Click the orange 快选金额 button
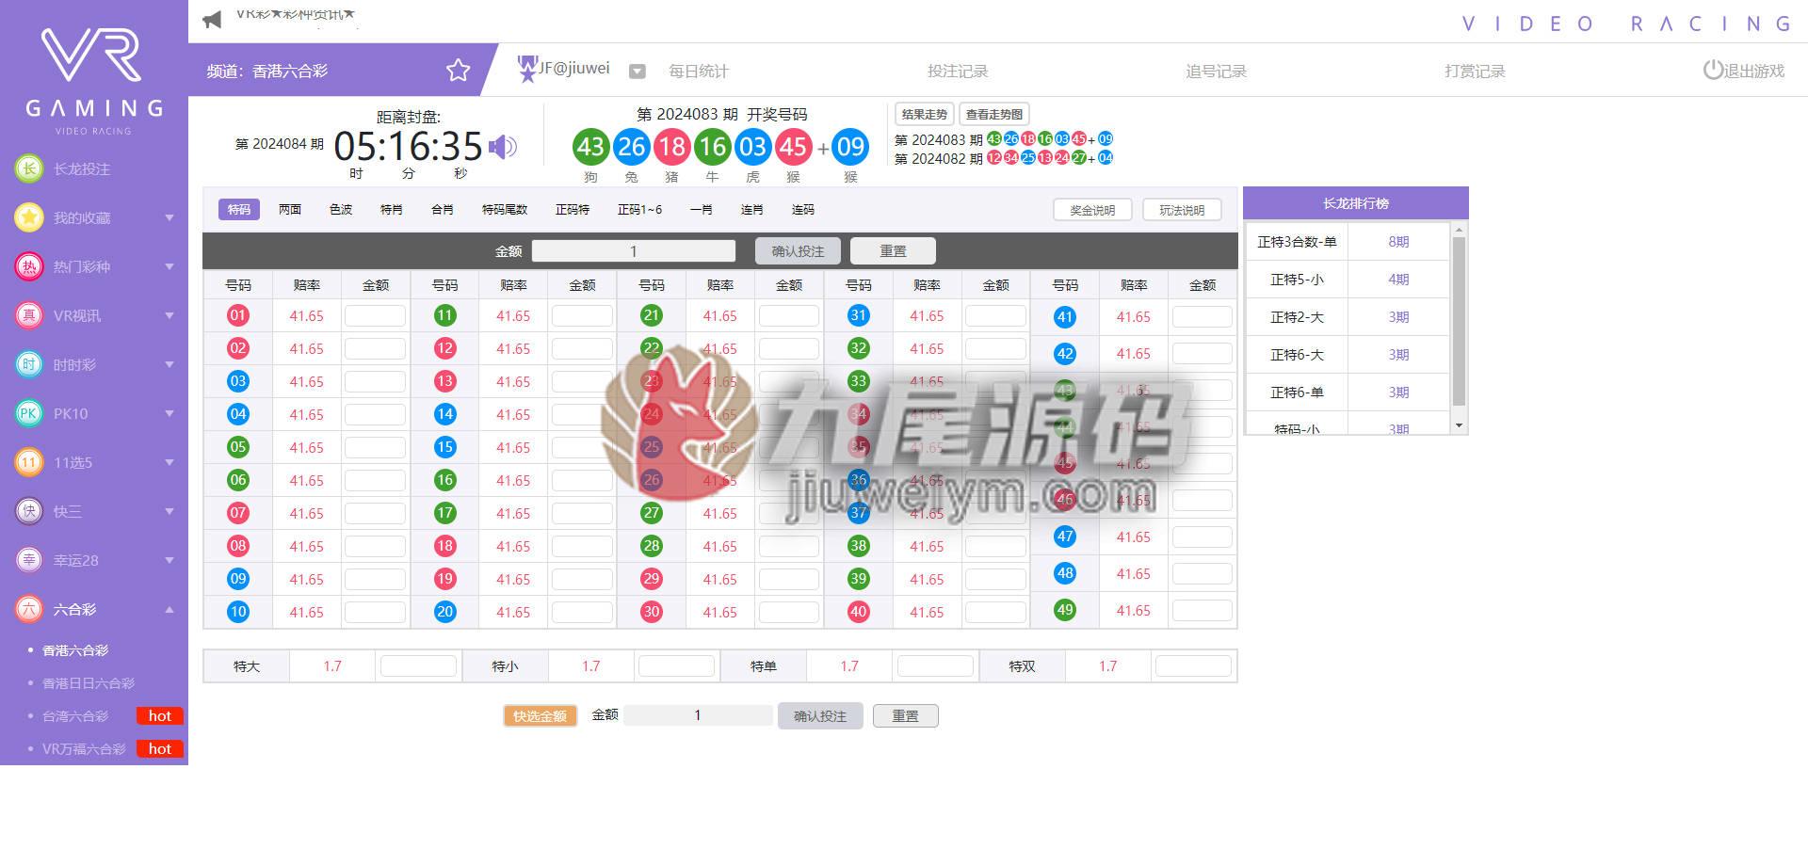Image resolution: width=1808 pixels, height=865 pixels. pos(541,716)
